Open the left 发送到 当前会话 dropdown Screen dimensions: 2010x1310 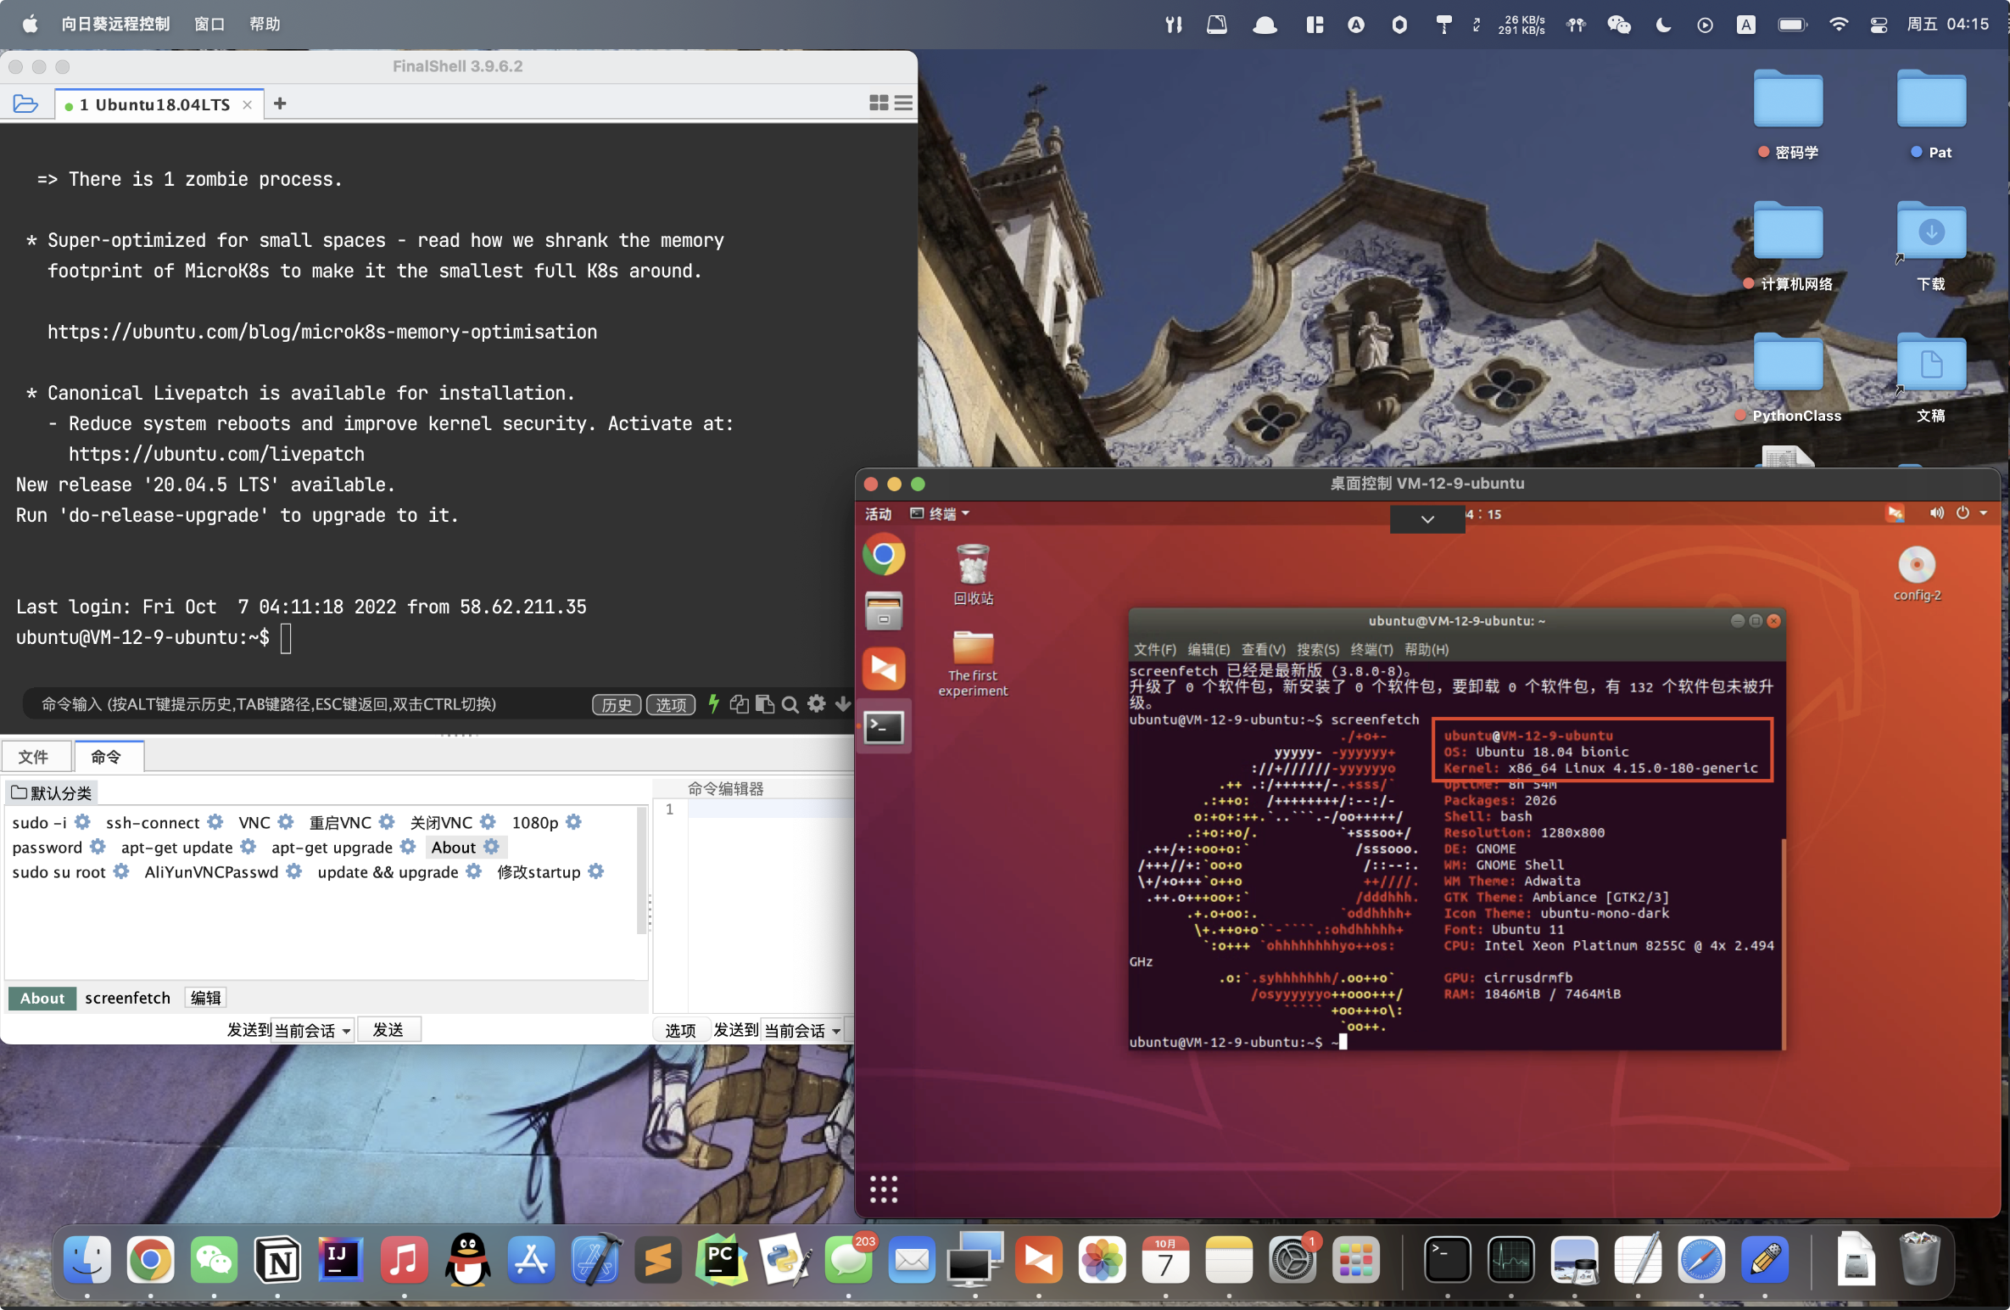pyautogui.click(x=311, y=1030)
